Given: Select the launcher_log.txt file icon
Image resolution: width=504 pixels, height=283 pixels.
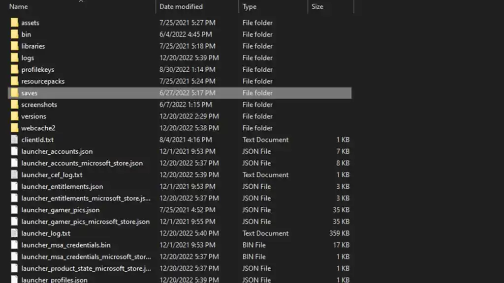Looking at the screenshot, I should (14, 233).
